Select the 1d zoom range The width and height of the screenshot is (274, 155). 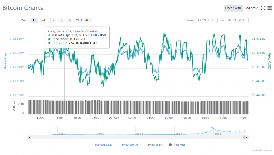pos(34,20)
